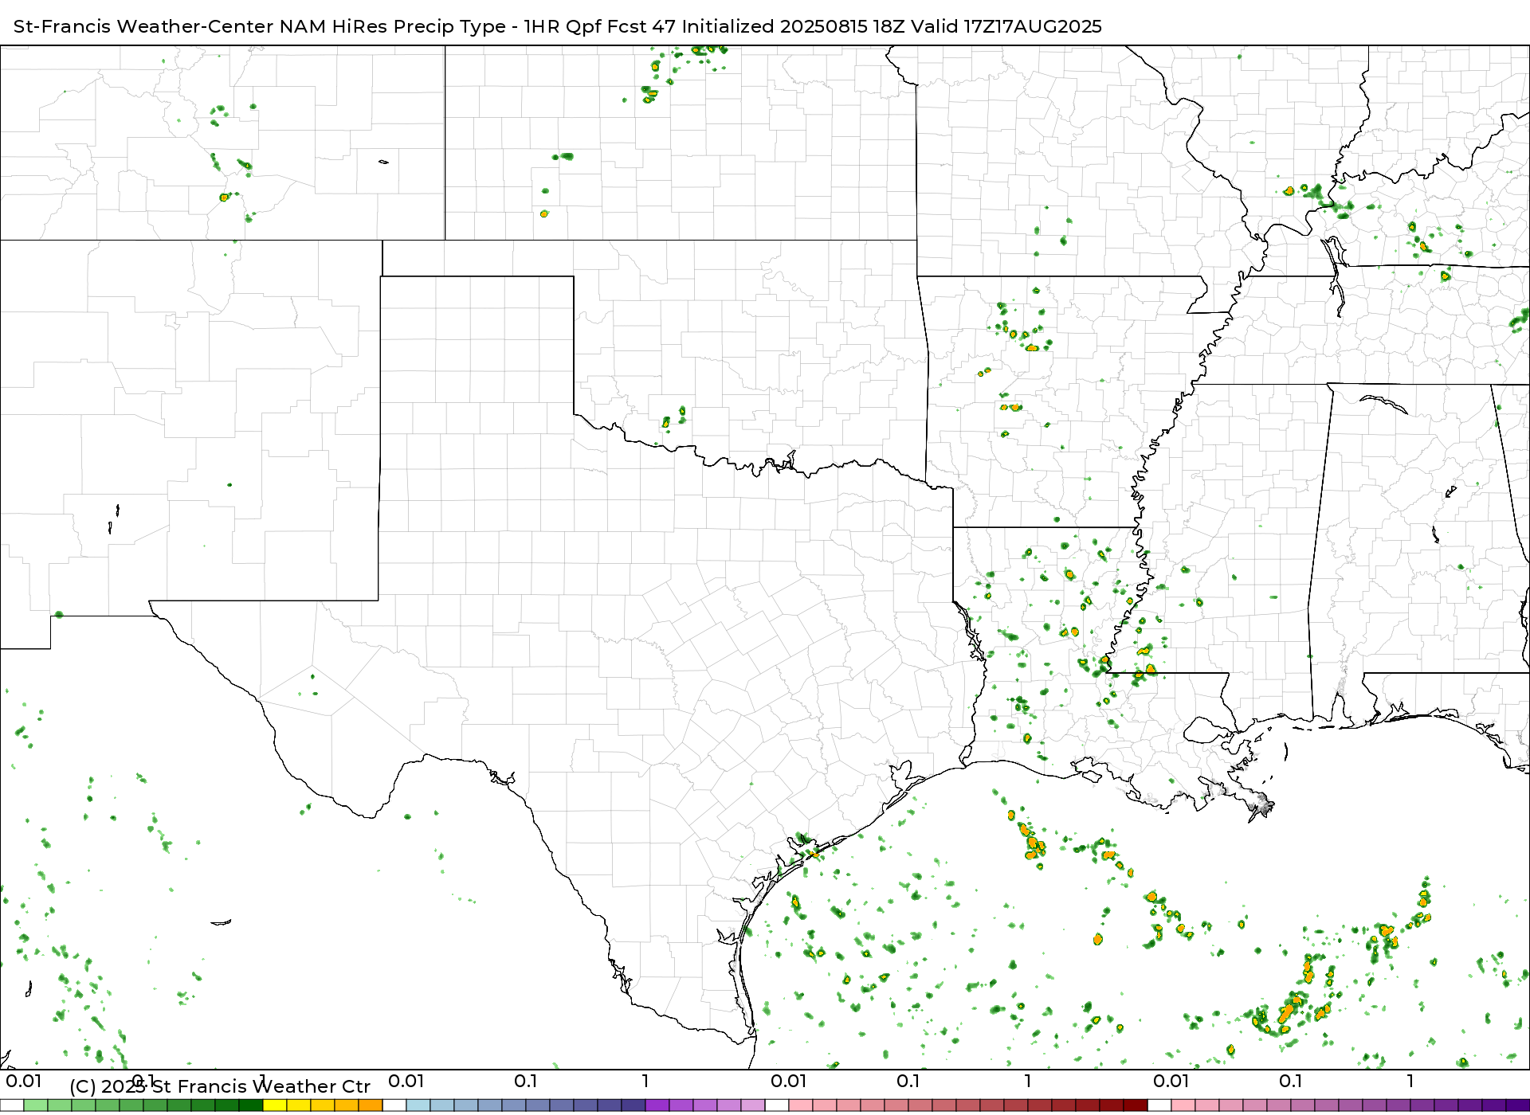Click the 0.01 label above the green scale
This screenshot has height=1115, width=1530.
point(24,1081)
